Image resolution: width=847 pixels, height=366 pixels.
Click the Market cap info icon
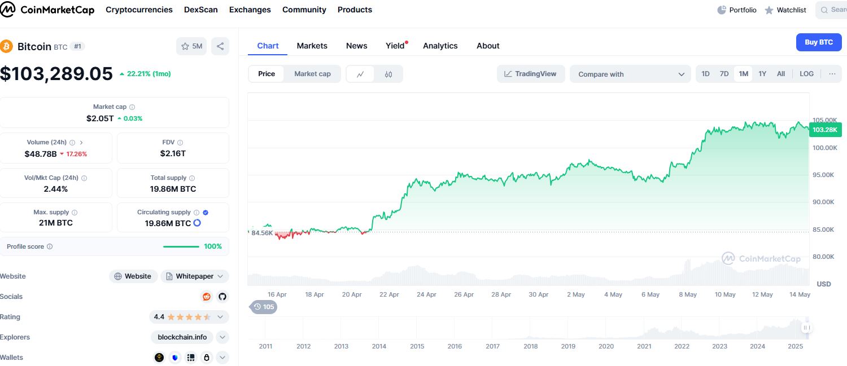[x=132, y=107]
